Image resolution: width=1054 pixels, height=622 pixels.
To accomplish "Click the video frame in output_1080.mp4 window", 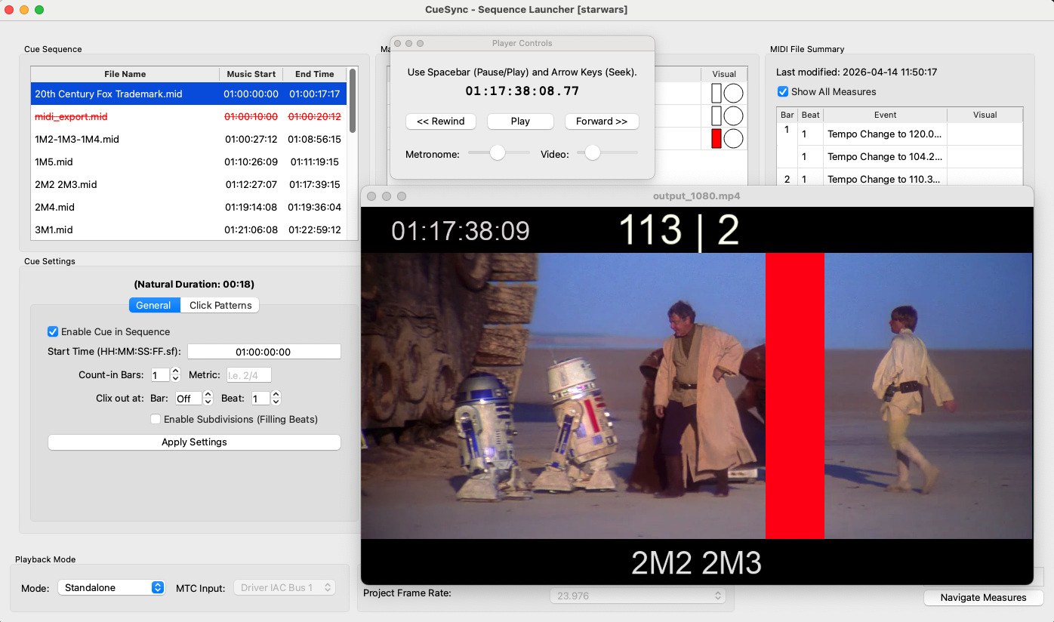I will pyautogui.click(x=697, y=396).
